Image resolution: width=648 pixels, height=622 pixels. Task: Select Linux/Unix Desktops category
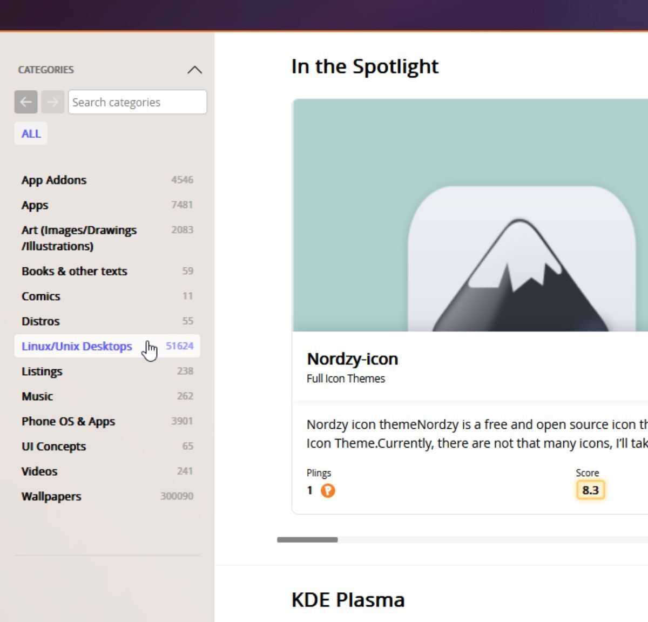point(107,346)
